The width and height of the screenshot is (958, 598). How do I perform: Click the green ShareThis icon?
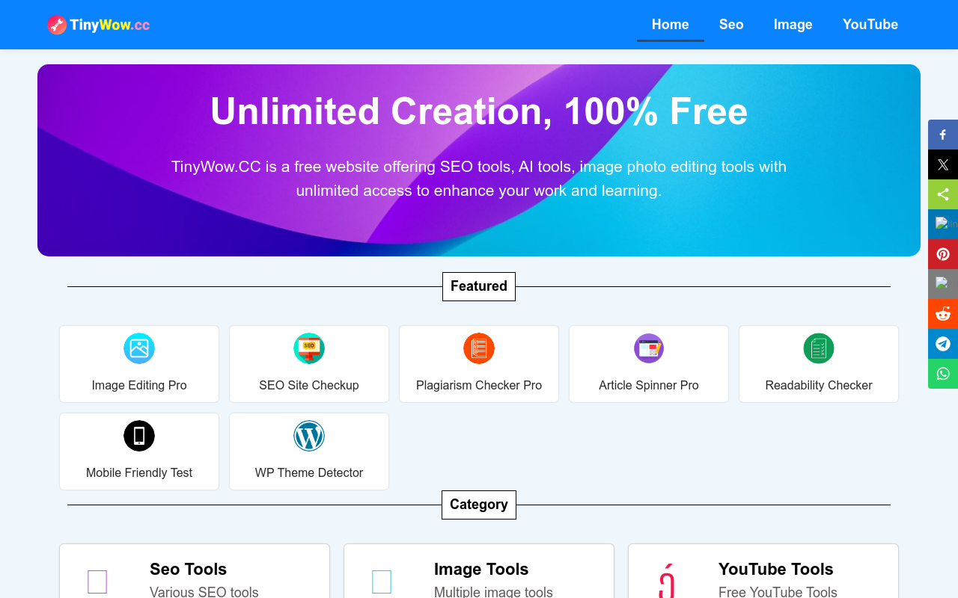click(x=943, y=194)
